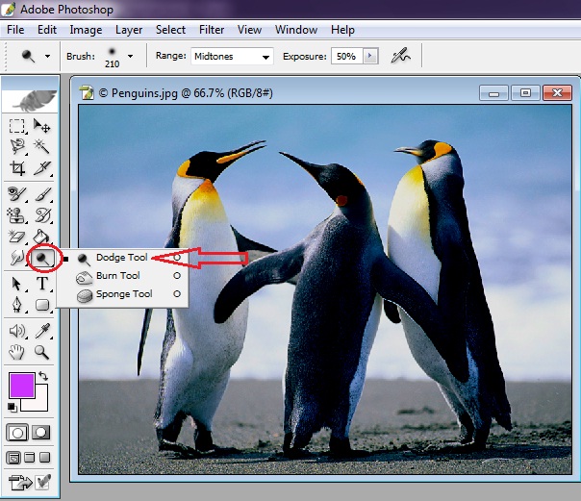Select the eye-and-brush healing tool

coord(16,194)
